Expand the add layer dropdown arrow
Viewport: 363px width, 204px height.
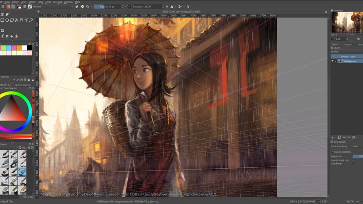[336, 137]
